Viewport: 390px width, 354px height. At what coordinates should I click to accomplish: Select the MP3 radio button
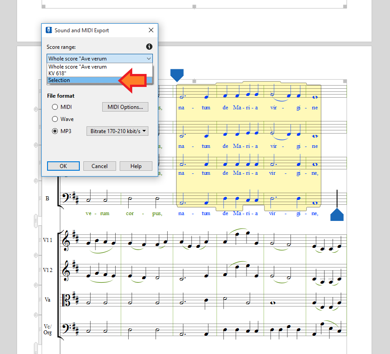tap(55, 131)
